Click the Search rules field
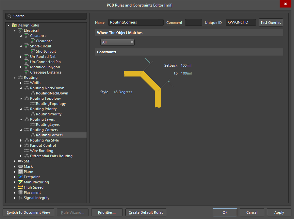Screen dimensions: 294x219 coord(46,16)
